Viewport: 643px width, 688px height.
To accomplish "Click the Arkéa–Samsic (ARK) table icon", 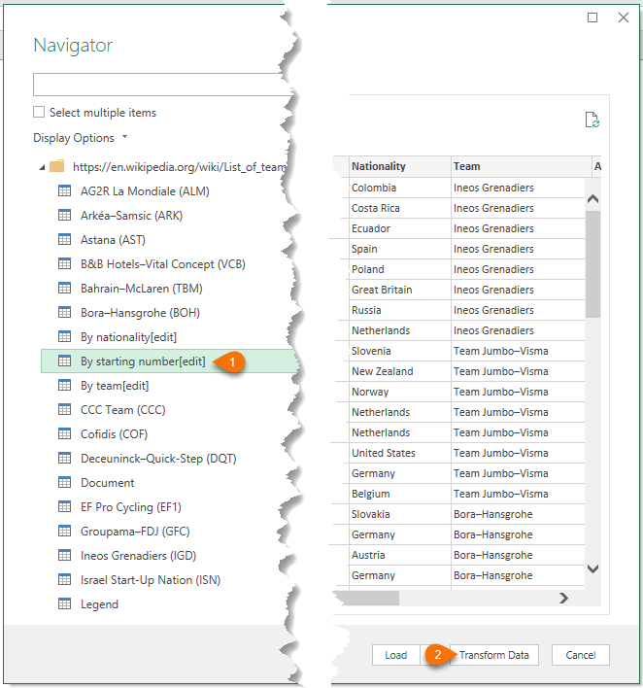I will pyautogui.click(x=64, y=215).
